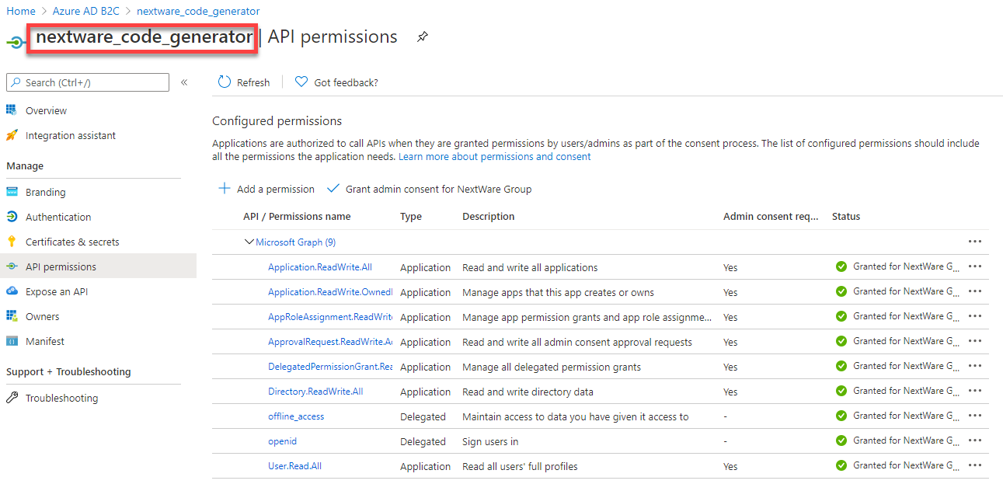This screenshot has width=1003, height=491.
Task: Go to Certificates & secrets
Action: 72,242
